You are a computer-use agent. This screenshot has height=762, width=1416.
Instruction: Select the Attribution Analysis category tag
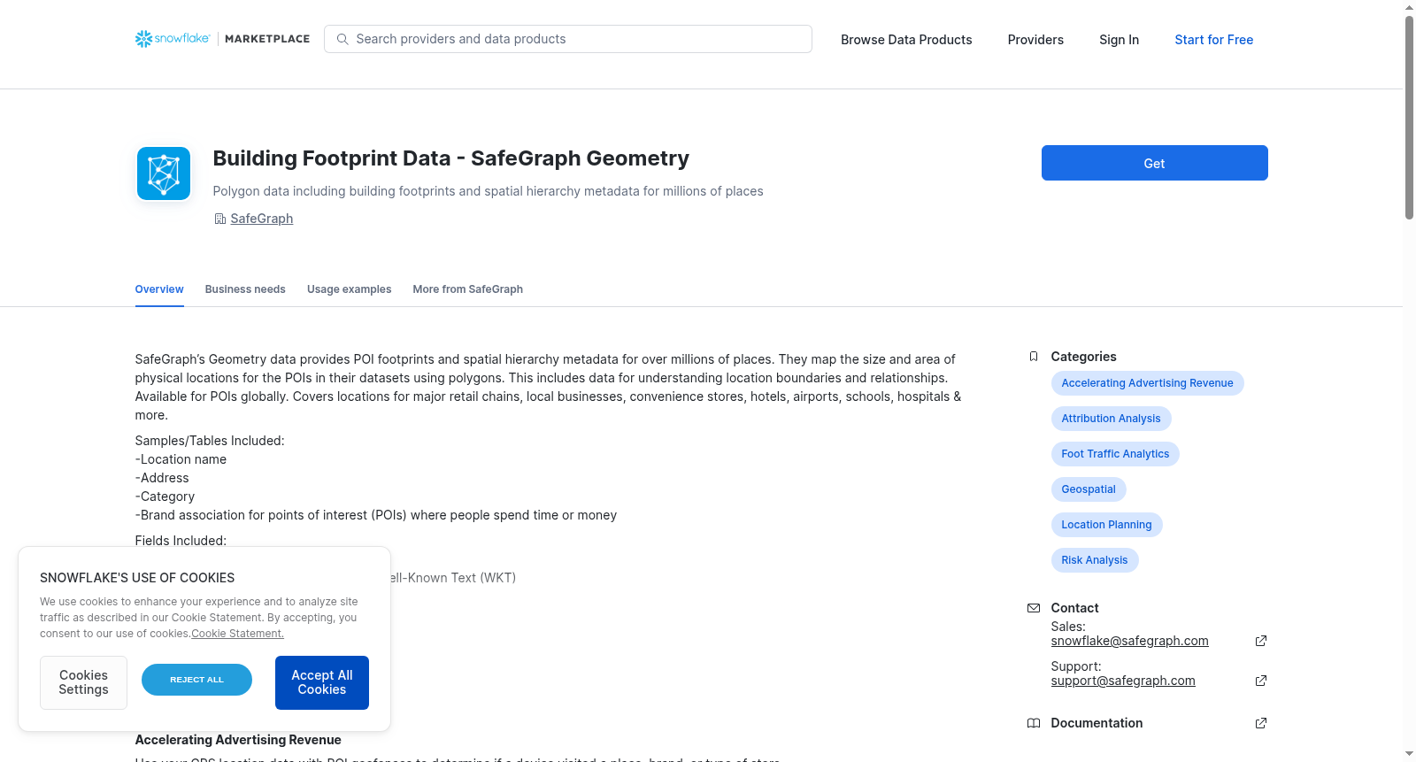click(x=1111, y=419)
